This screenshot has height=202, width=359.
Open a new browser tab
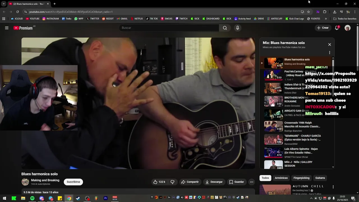point(54,4)
